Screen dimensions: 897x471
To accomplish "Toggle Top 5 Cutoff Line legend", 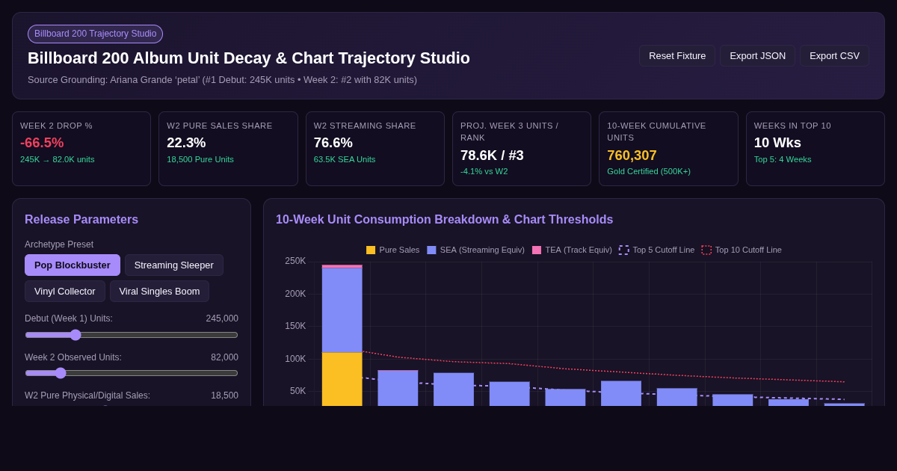I will click(x=656, y=250).
